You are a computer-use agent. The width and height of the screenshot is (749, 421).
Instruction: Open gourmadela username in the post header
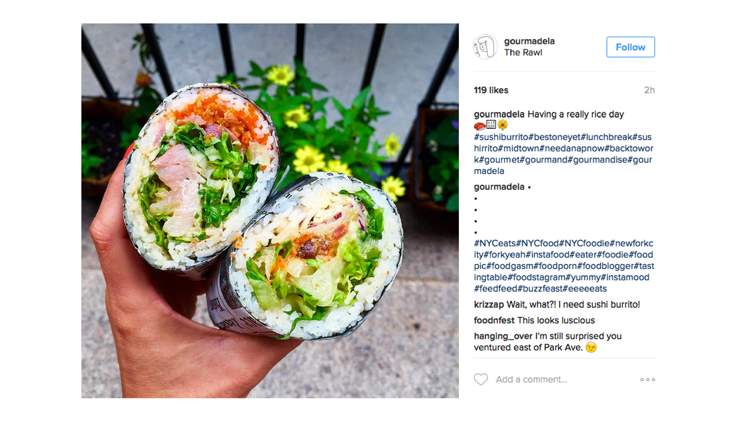point(529,41)
